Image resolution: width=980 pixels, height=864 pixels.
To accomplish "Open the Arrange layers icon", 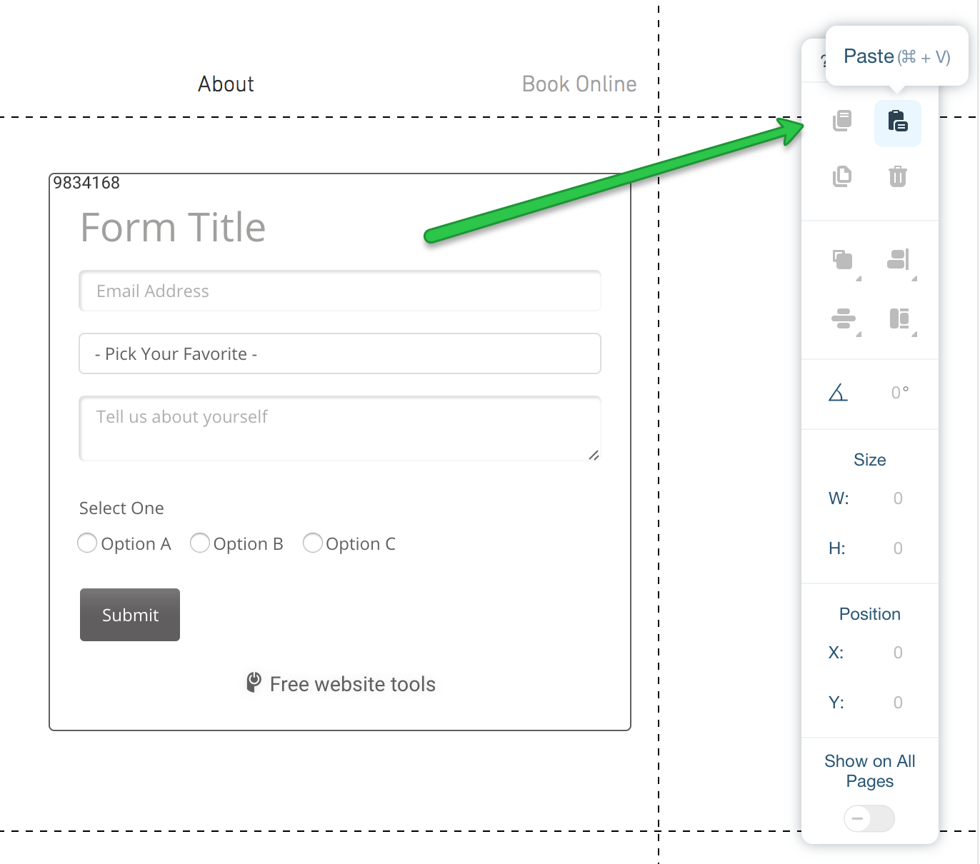I will [x=844, y=260].
